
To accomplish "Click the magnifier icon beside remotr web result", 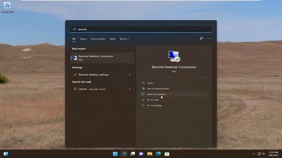I will pos(75,89).
